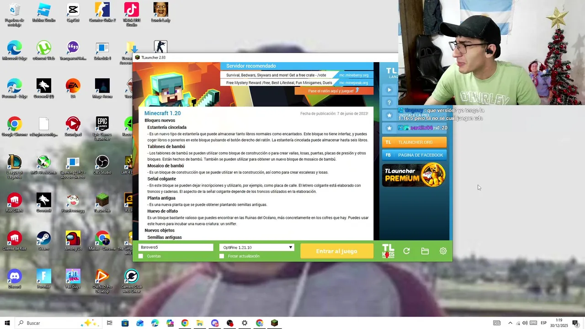Viewport: 585px width, 329px height.
Task: Open the TLauncher desktop shortcut
Action: pos(102,203)
